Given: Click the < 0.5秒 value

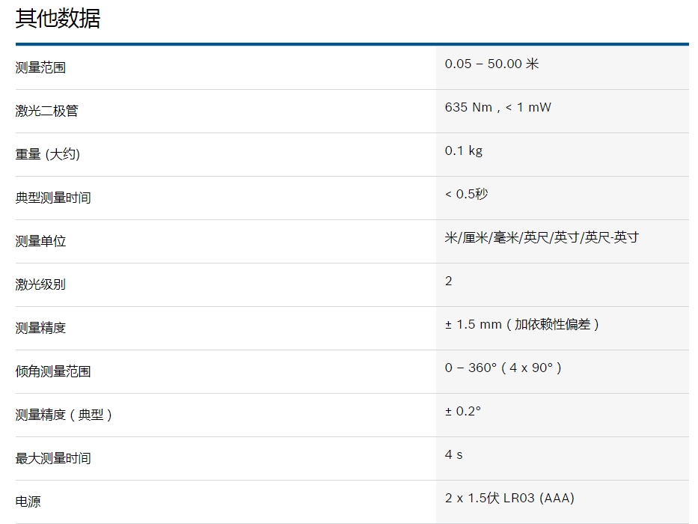Looking at the screenshot, I should (466, 194).
